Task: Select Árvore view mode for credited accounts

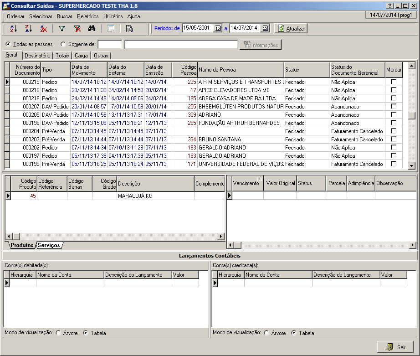Action: click(x=266, y=333)
